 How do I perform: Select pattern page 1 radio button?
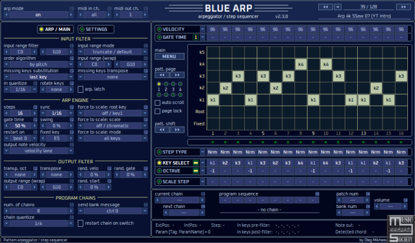tap(159, 84)
